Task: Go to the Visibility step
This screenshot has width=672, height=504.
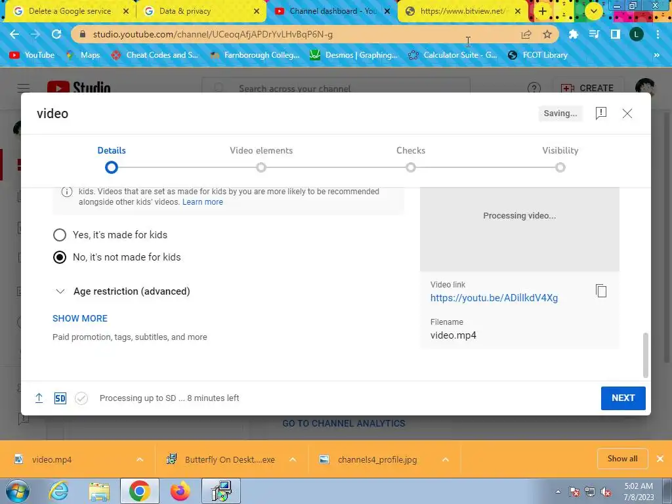Action: (560, 159)
